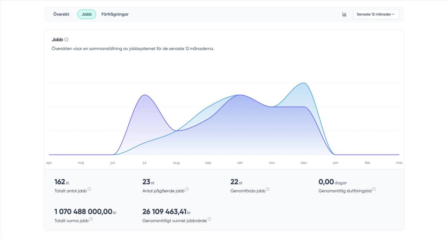Click the blue curve peak at dec

pyautogui.click(x=304, y=83)
